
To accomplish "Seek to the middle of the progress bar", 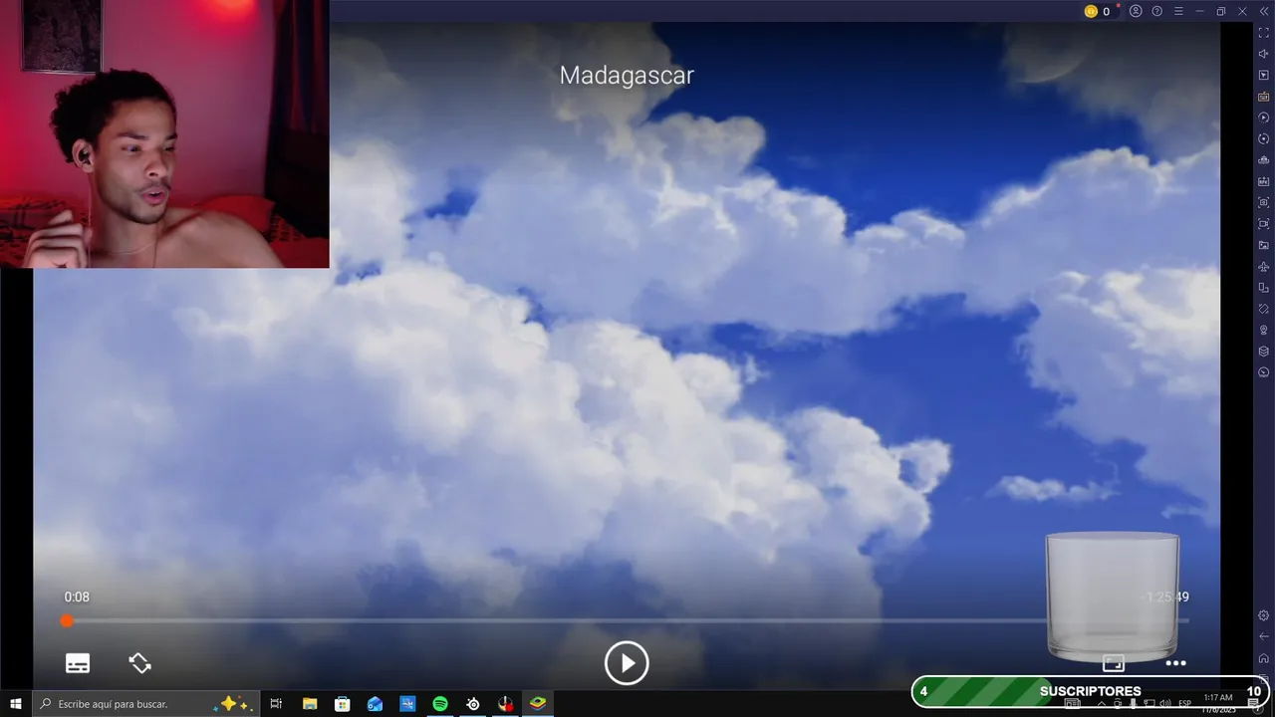I will pyautogui.click(x=628, y=620).
